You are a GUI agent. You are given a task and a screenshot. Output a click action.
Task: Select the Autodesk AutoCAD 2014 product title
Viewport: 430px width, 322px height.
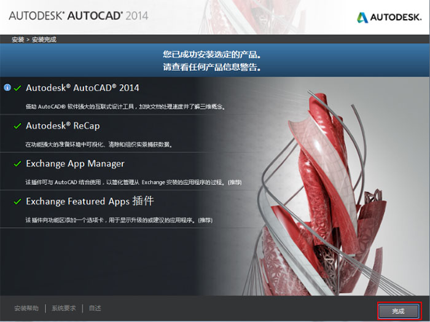[82, 88]
